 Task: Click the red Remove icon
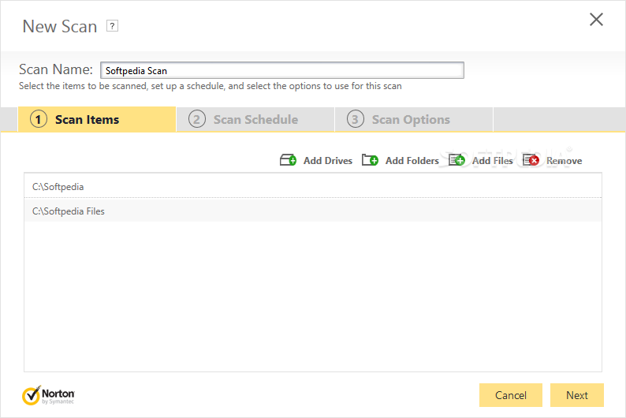(531, 160)
